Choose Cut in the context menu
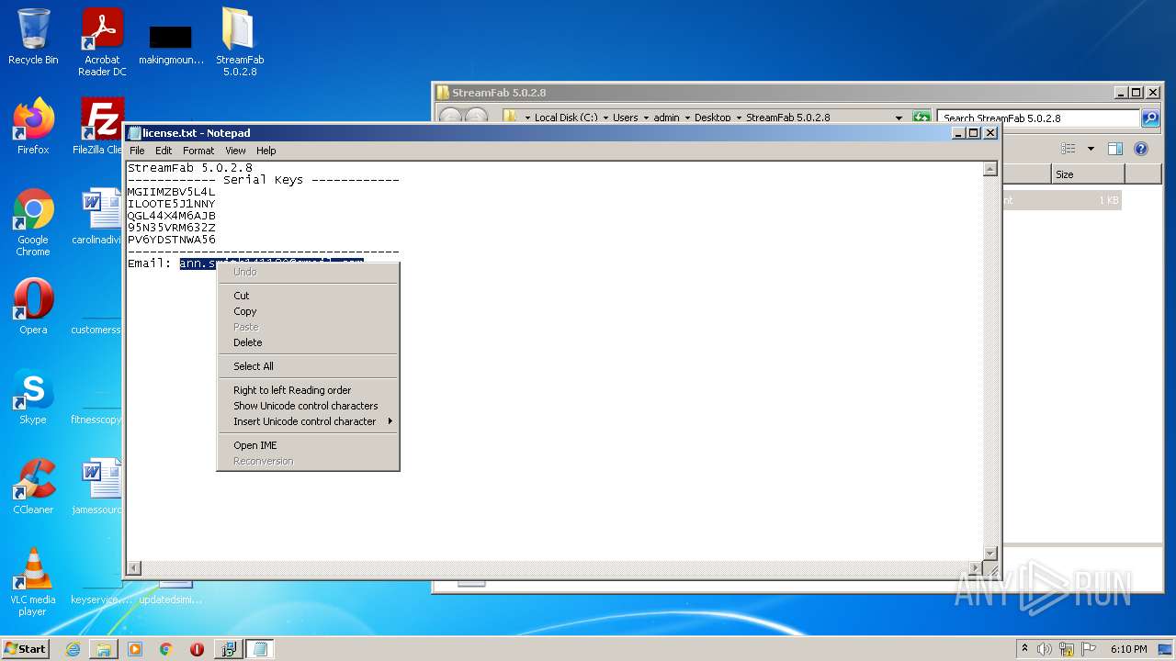1176x661 pixels. 308,296
